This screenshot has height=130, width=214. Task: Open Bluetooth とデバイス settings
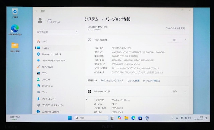point(57,54)
